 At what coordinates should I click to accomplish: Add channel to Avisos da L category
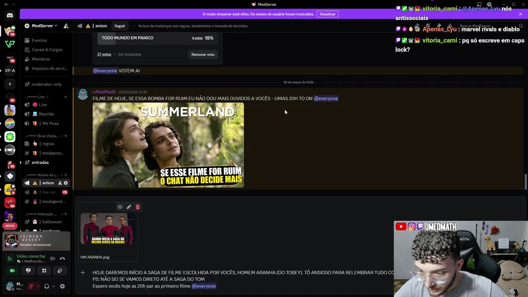click(x=66, y=175)
